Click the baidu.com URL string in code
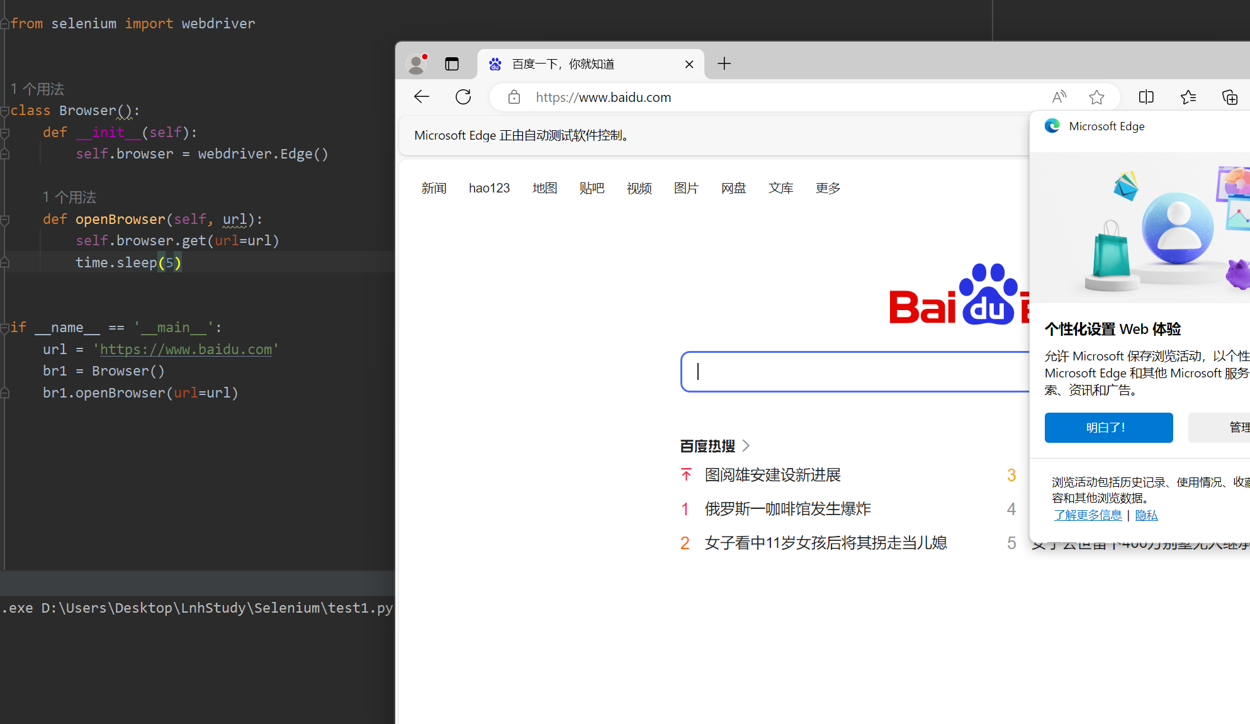Image resolution: width=1250 pixels, height=724 pixels. 186,349
